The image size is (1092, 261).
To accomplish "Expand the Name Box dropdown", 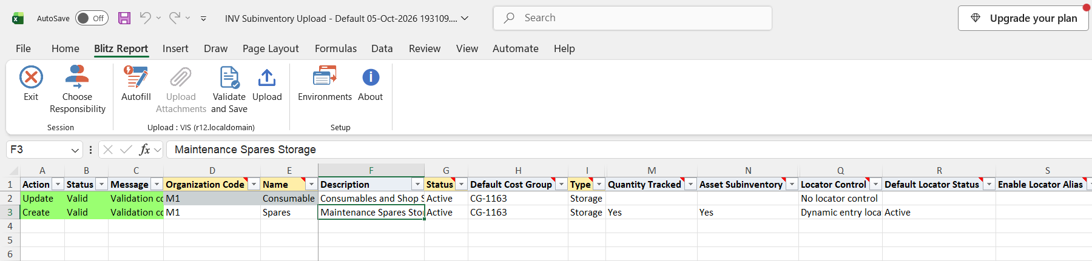I will pos(75,150).
